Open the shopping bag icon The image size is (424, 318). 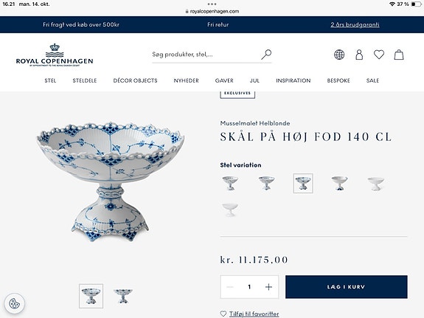point(399,55)
